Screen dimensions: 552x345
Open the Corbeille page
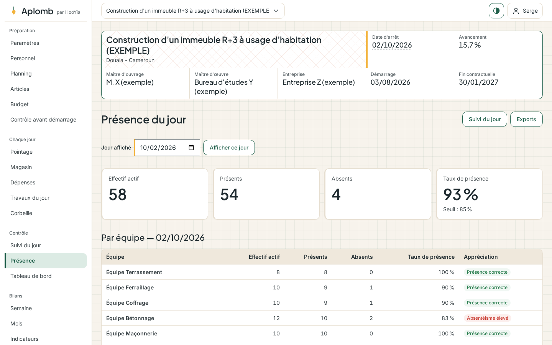[x=46, y=213]
